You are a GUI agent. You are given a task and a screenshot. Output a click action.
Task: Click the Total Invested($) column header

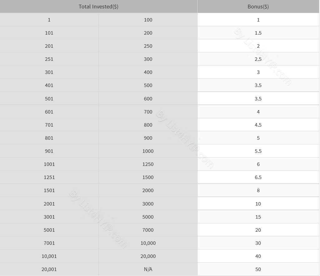99,7
